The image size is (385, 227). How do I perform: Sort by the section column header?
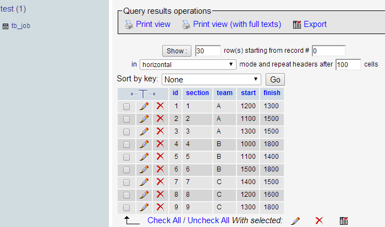(197, 93)
